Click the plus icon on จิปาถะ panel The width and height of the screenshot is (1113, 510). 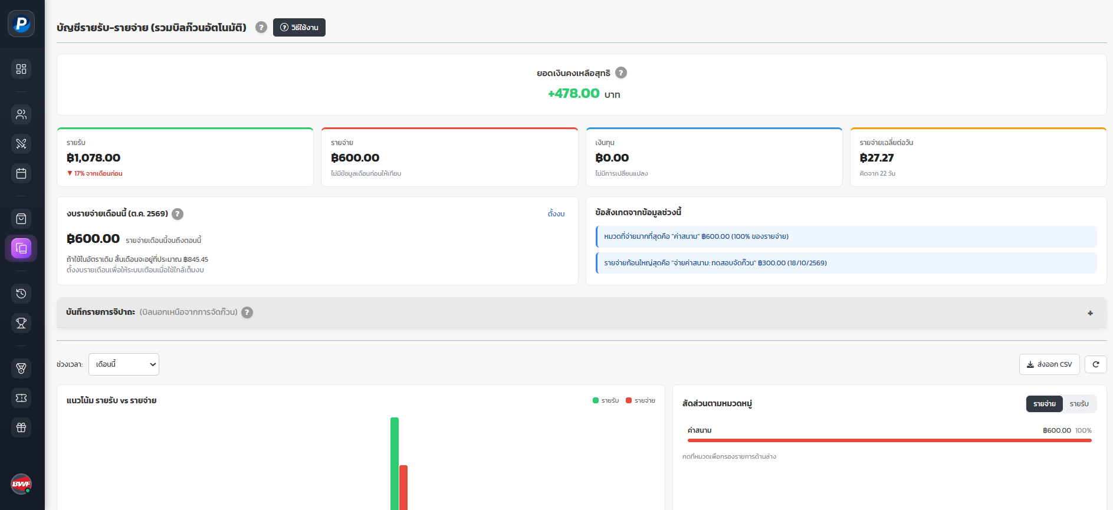click(x=1090, y=313)
